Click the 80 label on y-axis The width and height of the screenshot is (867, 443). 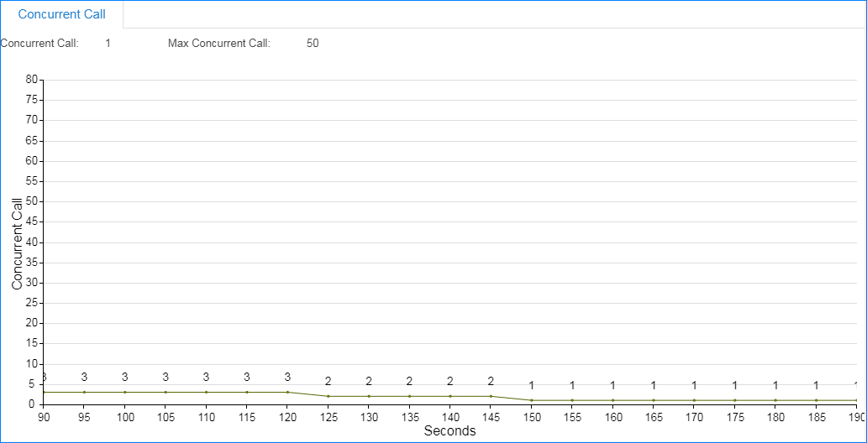pyautogui.click(x=32, y=80)
